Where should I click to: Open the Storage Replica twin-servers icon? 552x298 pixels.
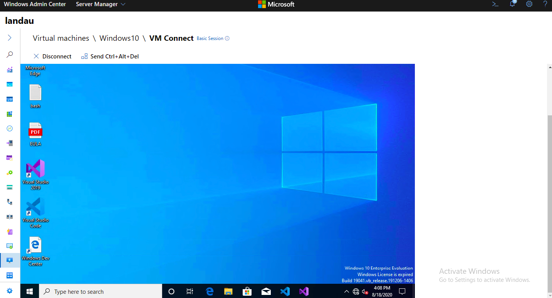click(x=10, y=217)
